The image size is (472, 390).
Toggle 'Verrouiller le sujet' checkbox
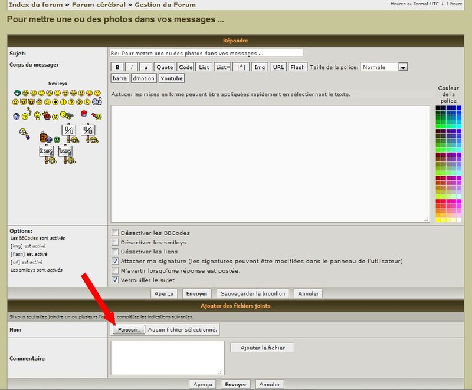116,280
